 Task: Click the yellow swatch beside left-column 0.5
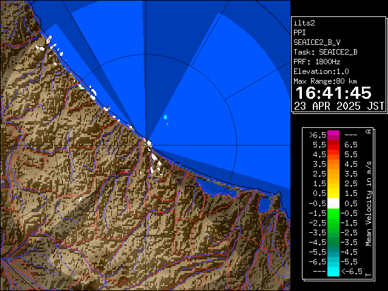pyautogui.click(x=333, y=194)
